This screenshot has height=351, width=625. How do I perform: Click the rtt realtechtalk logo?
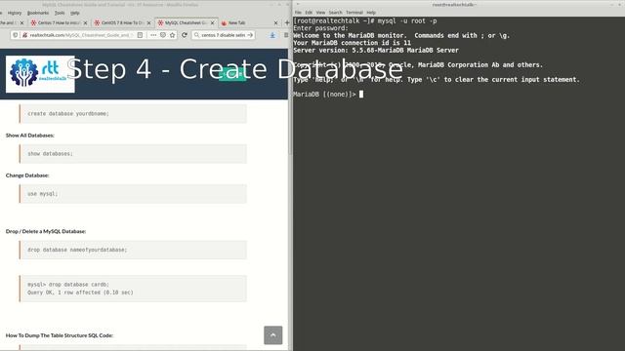(x=40, y=74)
